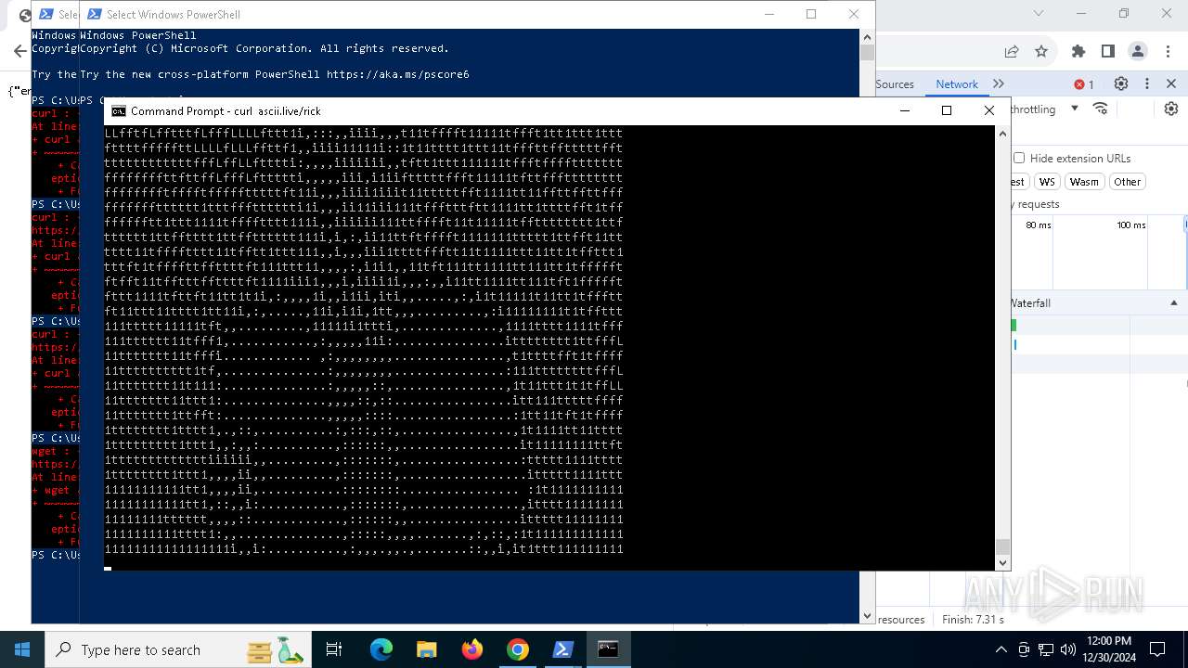Maximize the front PowerShell window

[x=811, y=14]
